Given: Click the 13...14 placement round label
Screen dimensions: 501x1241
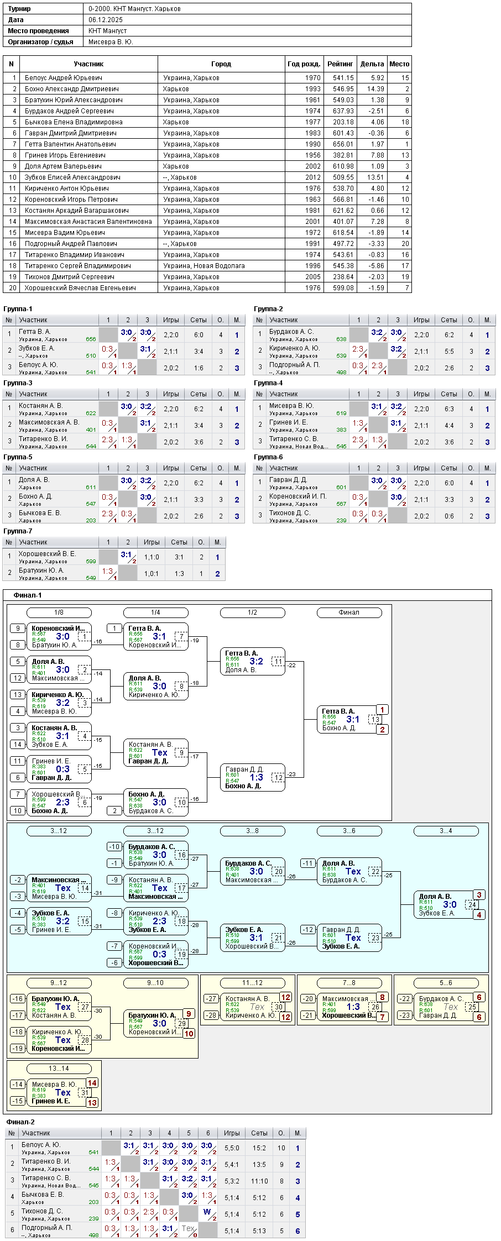Looking at the screenshot, I should 59,1069.
